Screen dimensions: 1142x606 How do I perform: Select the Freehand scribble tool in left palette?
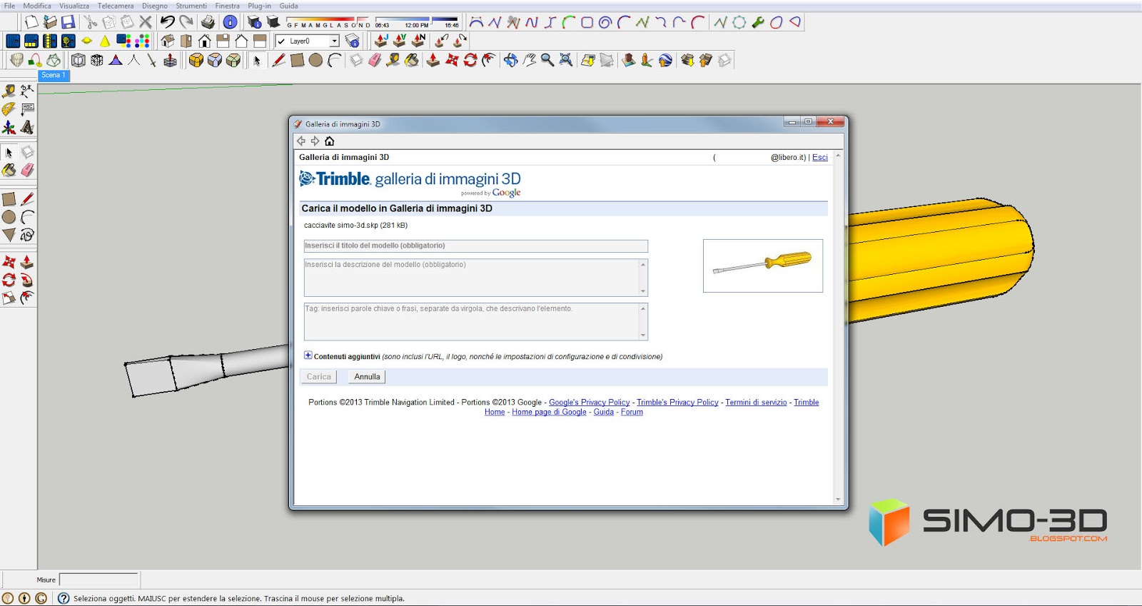27,235
